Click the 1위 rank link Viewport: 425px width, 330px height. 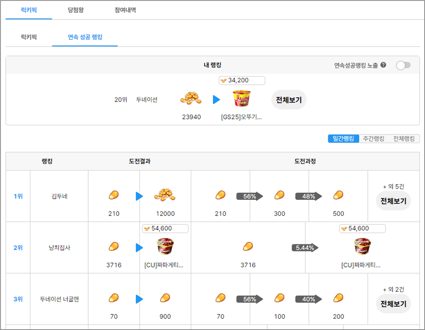[x=18, y=196]
